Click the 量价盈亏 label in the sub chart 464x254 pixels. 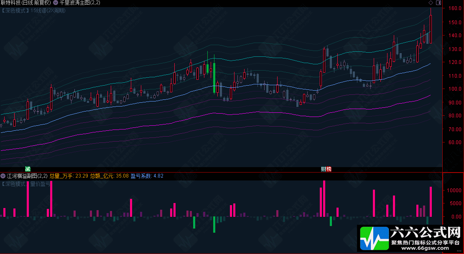[x=41, y=184]
